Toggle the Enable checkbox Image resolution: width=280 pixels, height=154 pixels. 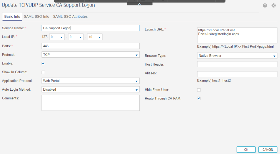point(43,63)
